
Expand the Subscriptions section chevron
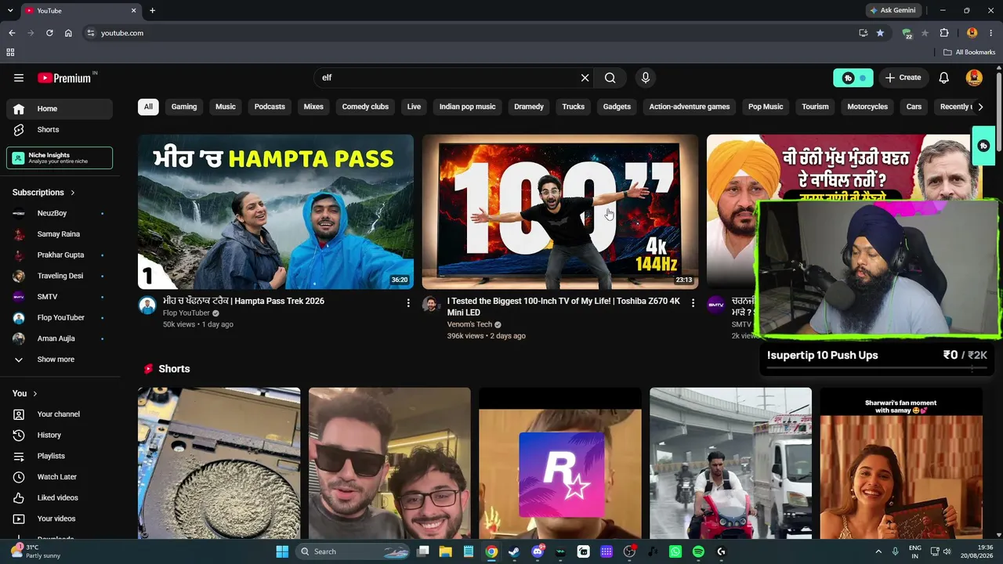tap(73, 193)
